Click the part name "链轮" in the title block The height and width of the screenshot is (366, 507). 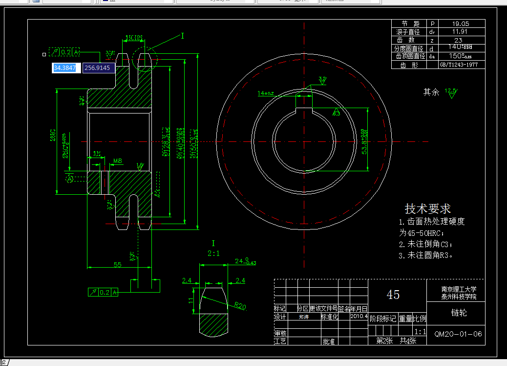459,313
